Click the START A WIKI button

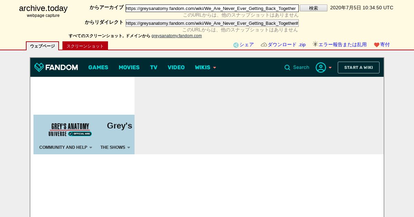358,68
